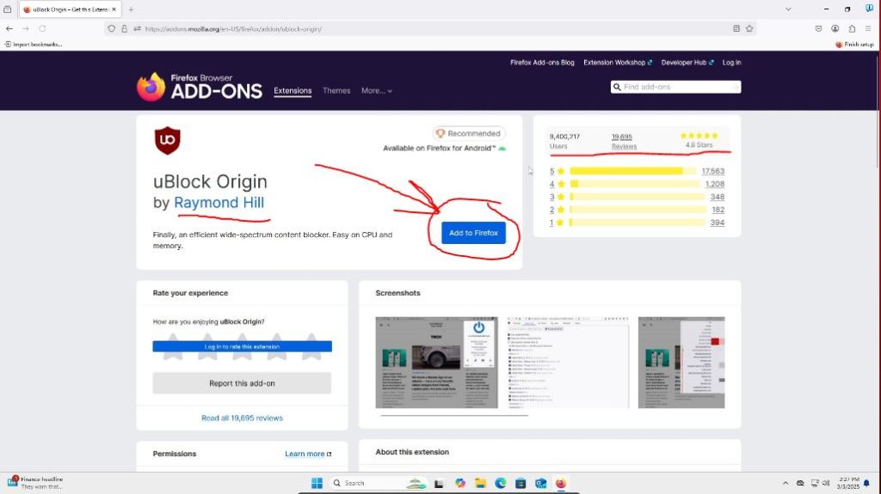Reload the page with the refresh icon
This screenshot has width=881, height=494.
42,28
